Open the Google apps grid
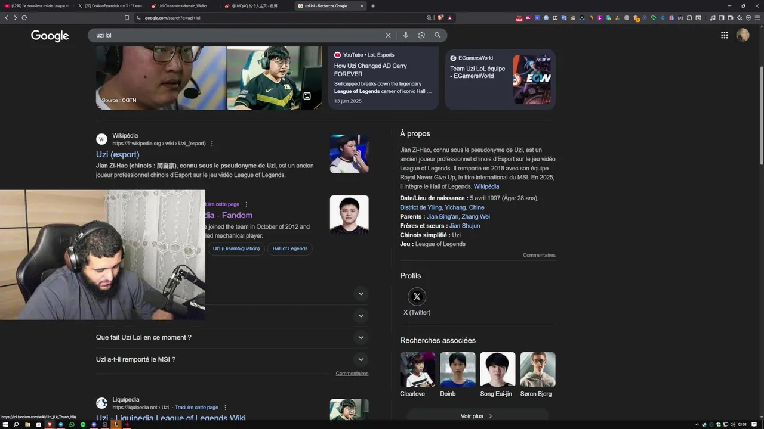The width and height of the screenshot is (764, 429). tap(724, 35)
